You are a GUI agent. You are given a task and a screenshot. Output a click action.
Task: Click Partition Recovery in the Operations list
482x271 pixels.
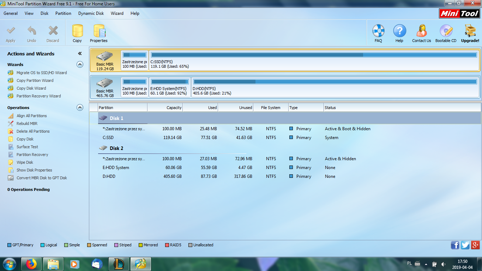click(32, 155)
